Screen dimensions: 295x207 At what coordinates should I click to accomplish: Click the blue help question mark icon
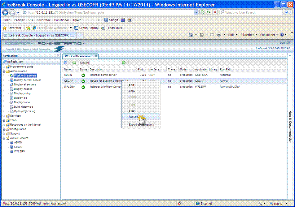click(x=282, y=35)
